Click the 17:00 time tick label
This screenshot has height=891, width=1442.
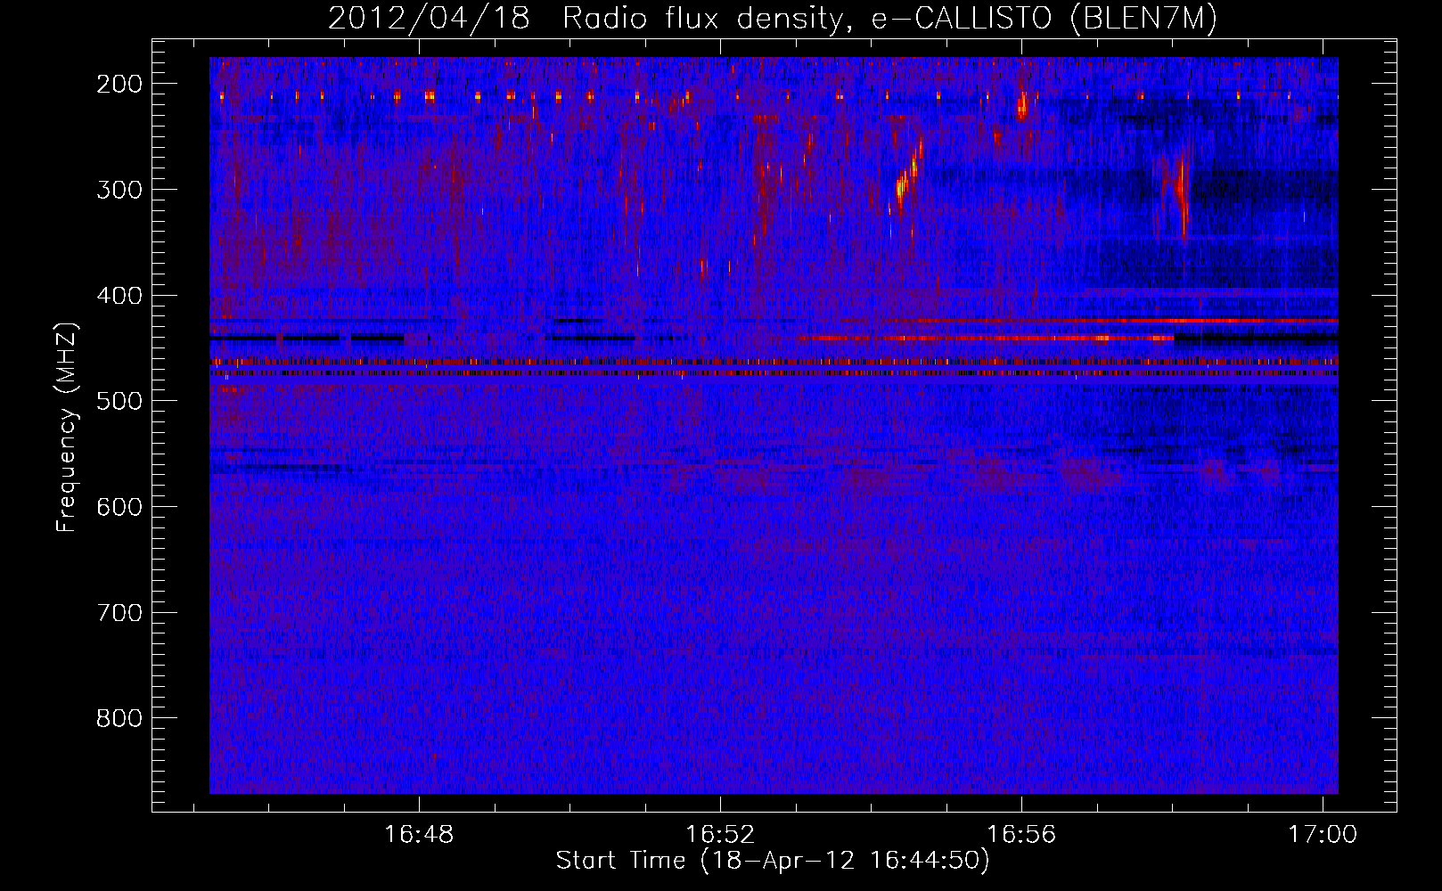[1323, 835]
